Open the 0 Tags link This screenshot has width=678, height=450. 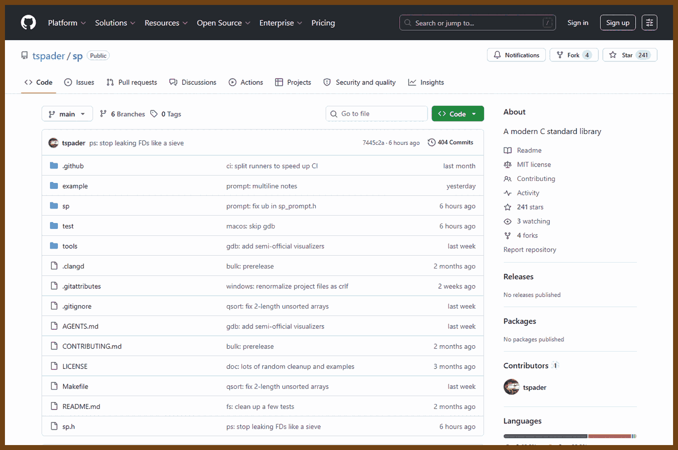tap(166, 114)
